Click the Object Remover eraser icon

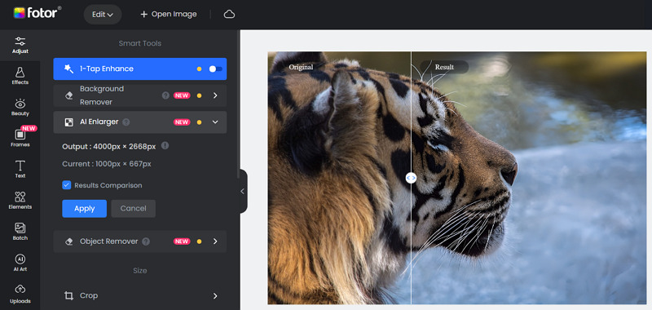[69, 241]
